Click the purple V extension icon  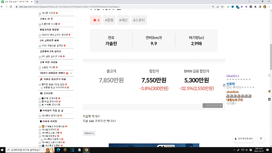(242, 7)
